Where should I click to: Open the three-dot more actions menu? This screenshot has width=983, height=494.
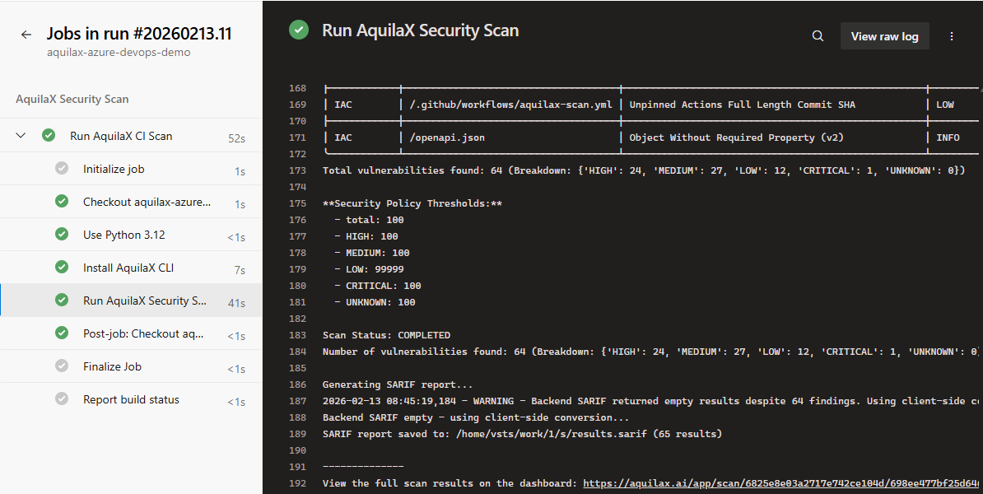click(952, 36)
